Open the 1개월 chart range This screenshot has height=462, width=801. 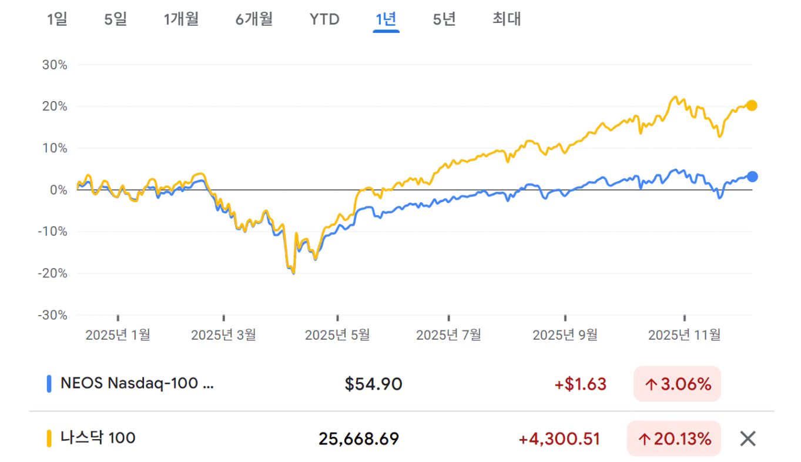[x=181, y=19]
